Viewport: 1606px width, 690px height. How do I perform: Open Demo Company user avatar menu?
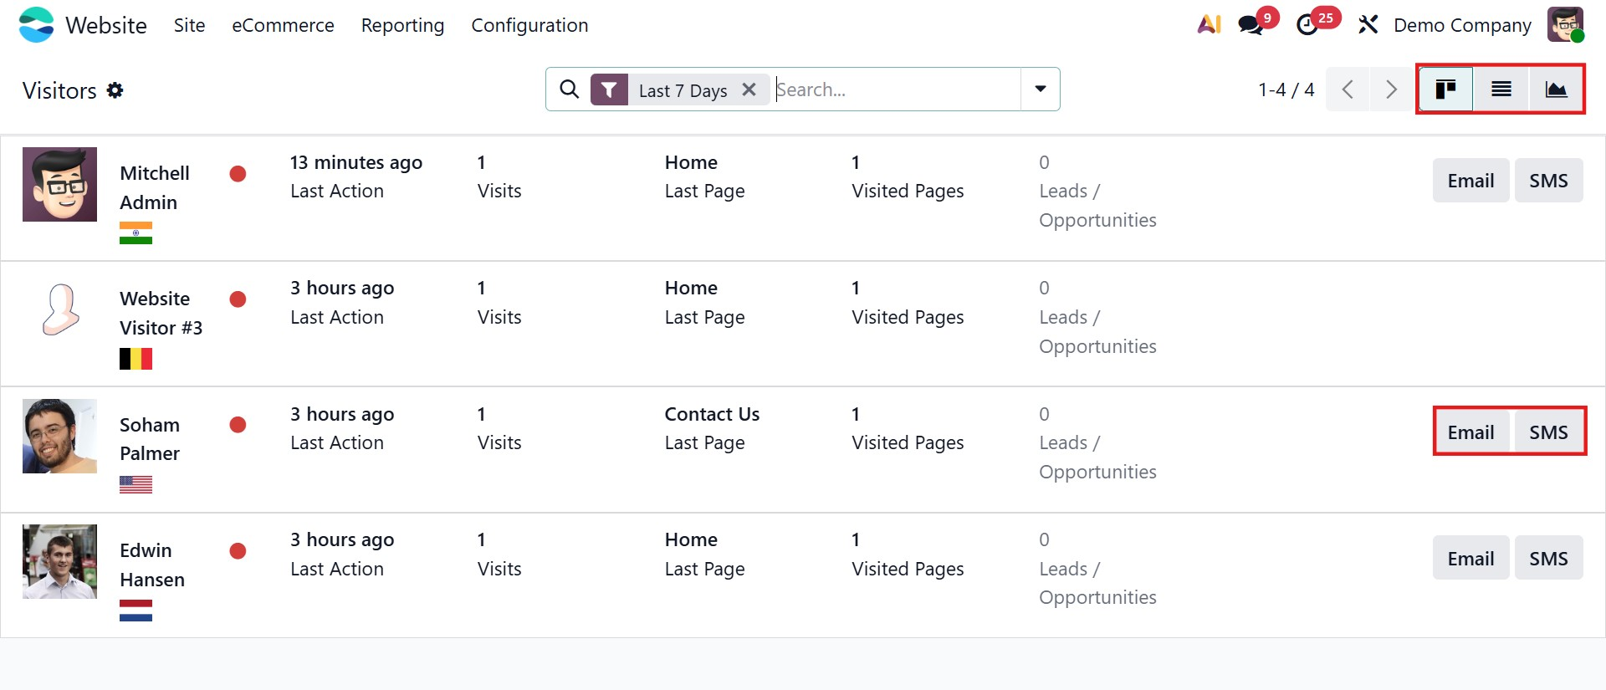click(x=1565, y=25)
